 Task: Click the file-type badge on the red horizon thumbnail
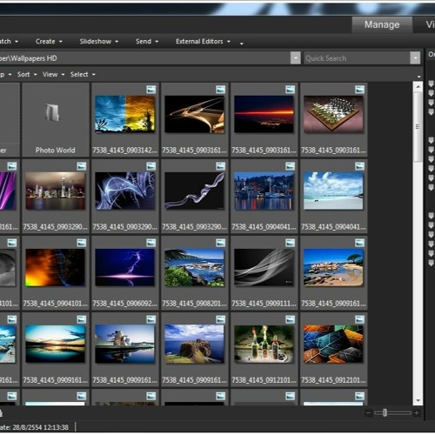click(x=290, y=90)
